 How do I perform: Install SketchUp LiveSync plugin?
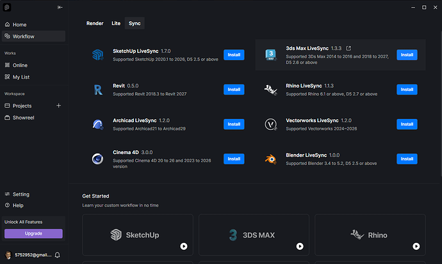tap(234, 55)
